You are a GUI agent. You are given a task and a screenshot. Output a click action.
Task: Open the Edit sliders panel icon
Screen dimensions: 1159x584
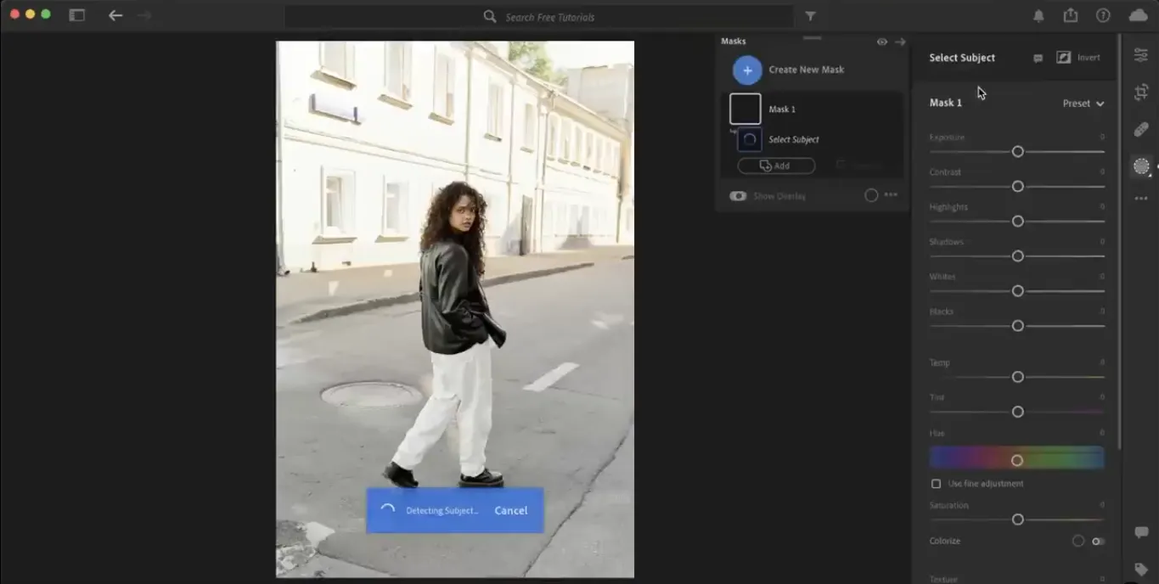point(1140,55)
